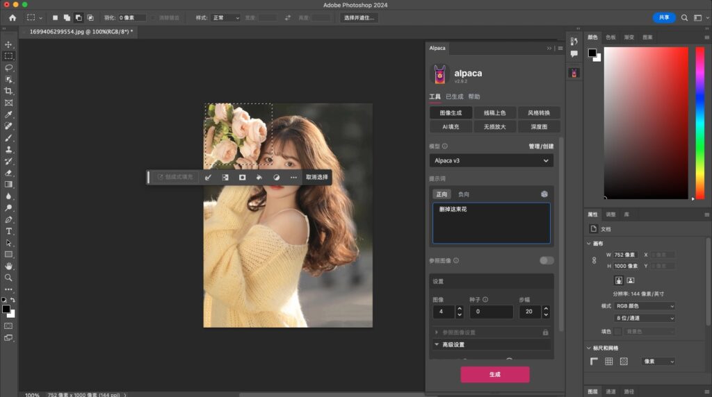This screenshot has width=712, height=397.
Task: Pick the Crop tool
Action: [x=9, y=91]
